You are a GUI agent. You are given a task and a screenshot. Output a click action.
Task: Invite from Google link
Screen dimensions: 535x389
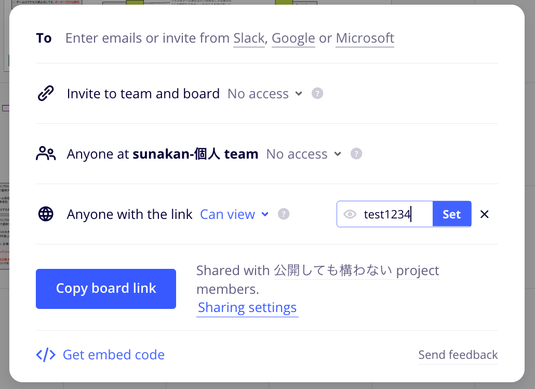(293, 38)
